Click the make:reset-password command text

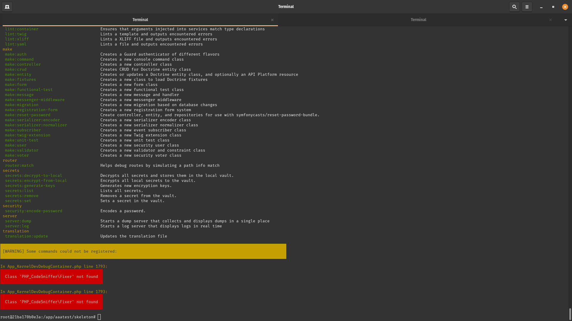click(x=28, y=115)
